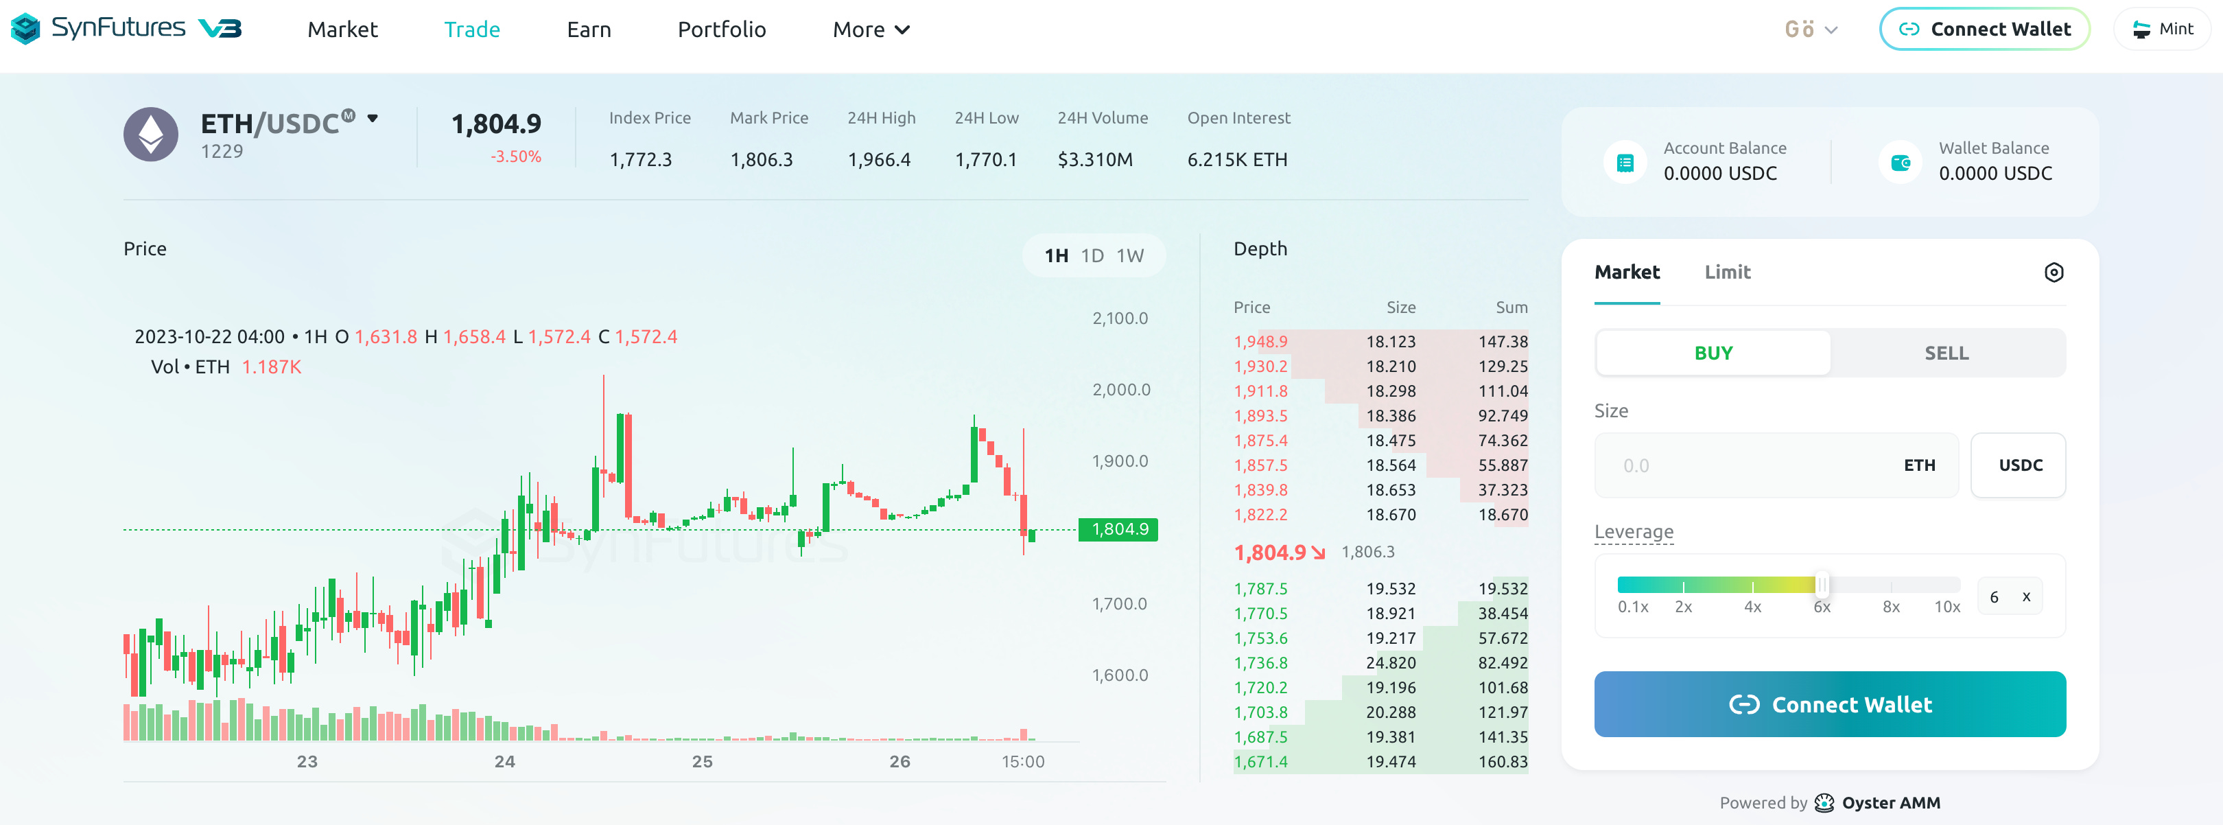The image size is (2223, 825).
Task: Click the SynFutures logo
Action: coord(26,28)
